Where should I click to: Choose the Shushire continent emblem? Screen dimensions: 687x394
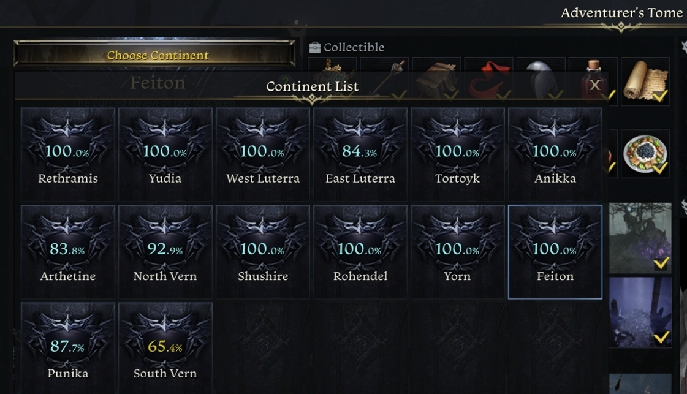tap(263, 252)
